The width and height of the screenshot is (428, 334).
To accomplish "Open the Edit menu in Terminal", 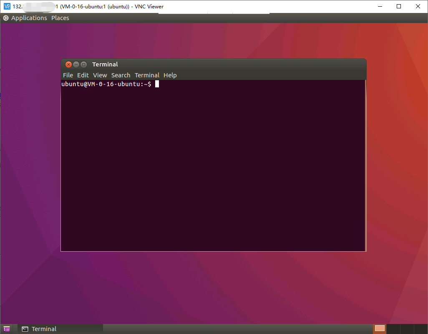I will tap(83, 75).
